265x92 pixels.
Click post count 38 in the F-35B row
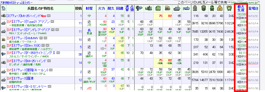pyautogui.click(x=80, y=54)
